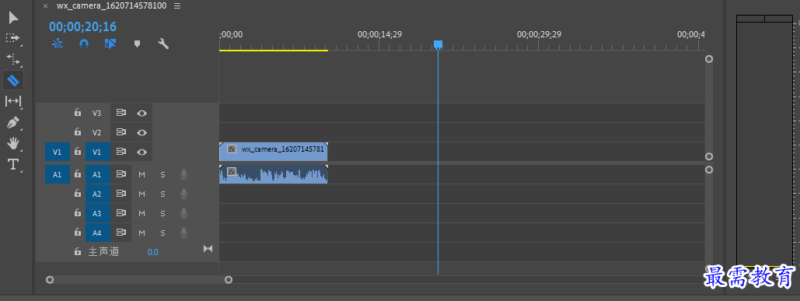Screen dimensions: 800x301
Task: Enable voice-over record on A3
Action: click(x=183, y=213)
